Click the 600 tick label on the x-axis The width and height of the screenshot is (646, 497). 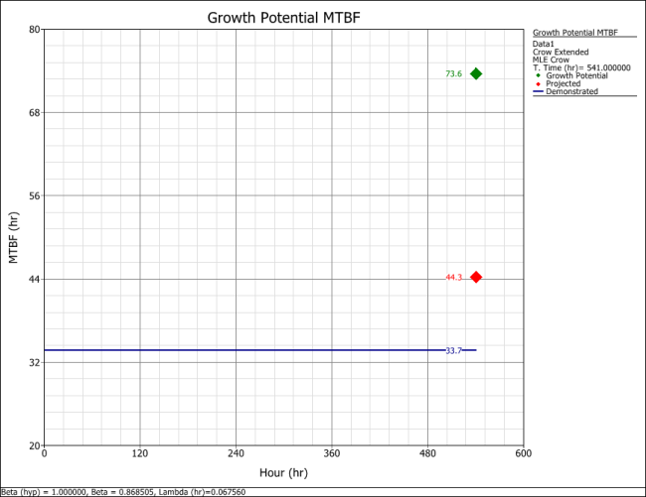(x=522, y=454)
